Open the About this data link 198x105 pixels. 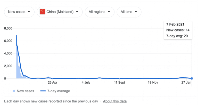pos(115,101)
